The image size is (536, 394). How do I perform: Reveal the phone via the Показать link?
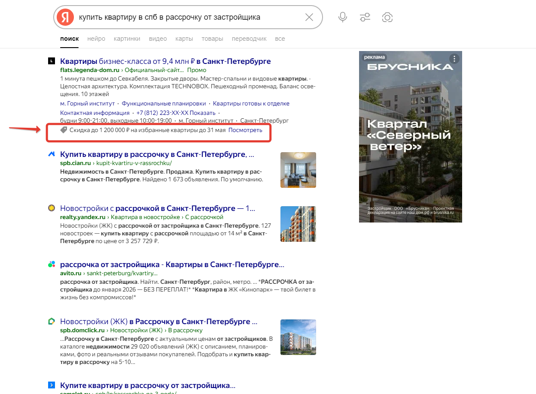pyautogui.click(x=203, y=113)
